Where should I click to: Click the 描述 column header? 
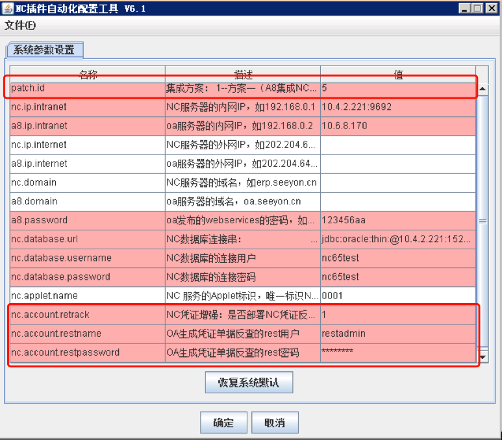[243, 74]
